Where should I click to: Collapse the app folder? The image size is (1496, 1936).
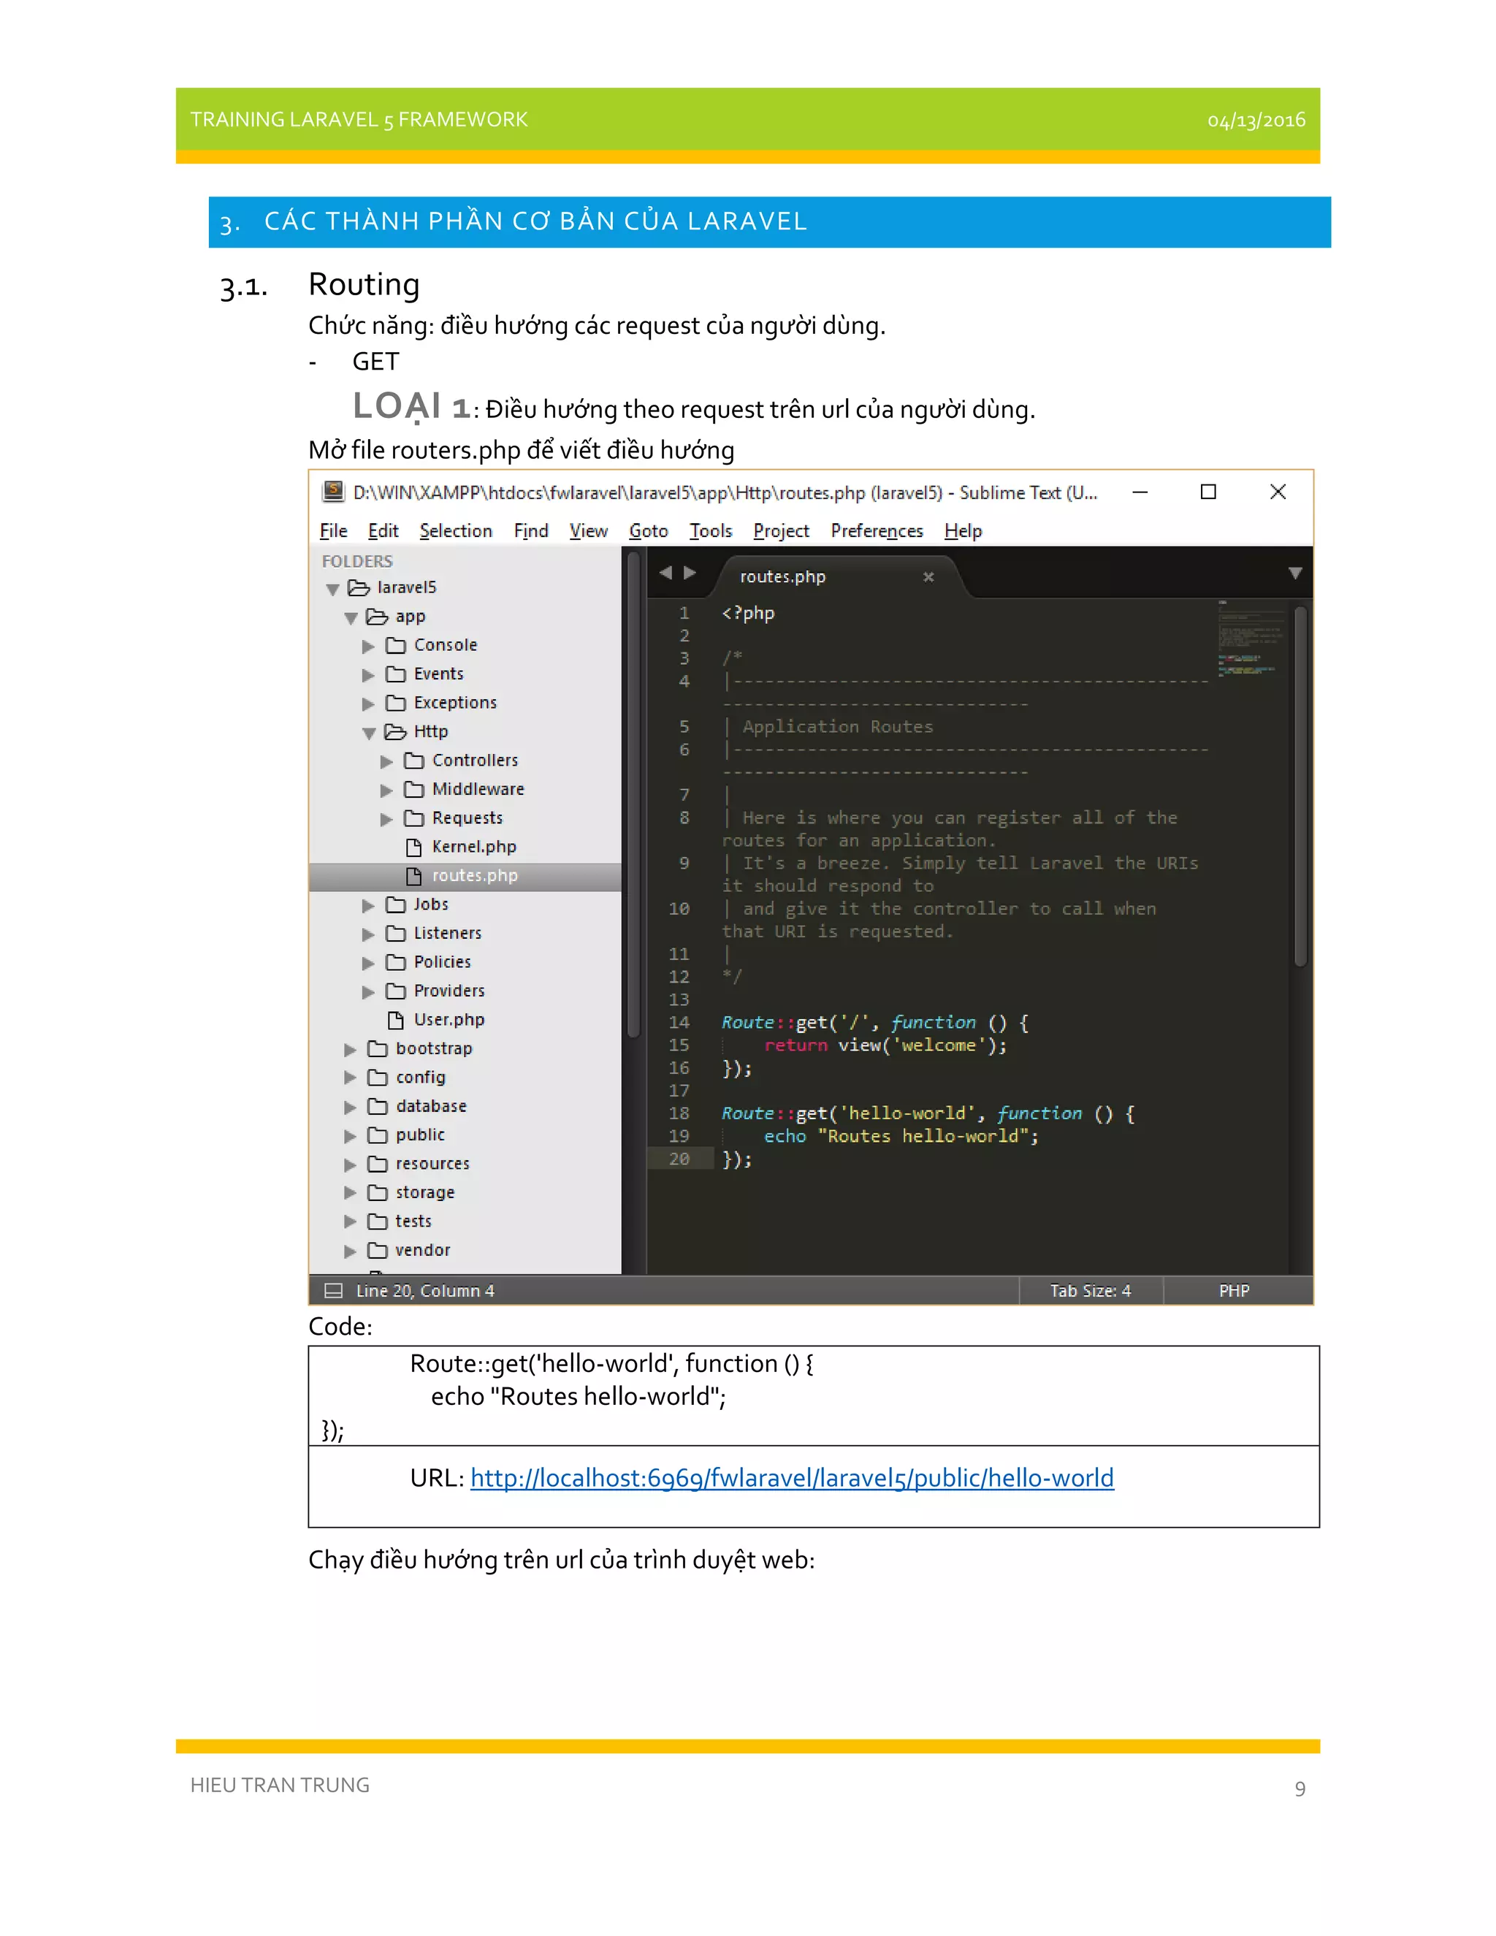click(351, 618)
